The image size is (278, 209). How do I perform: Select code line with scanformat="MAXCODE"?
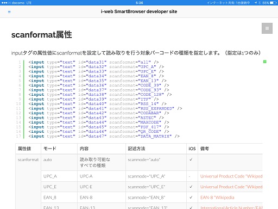point(99,122)
